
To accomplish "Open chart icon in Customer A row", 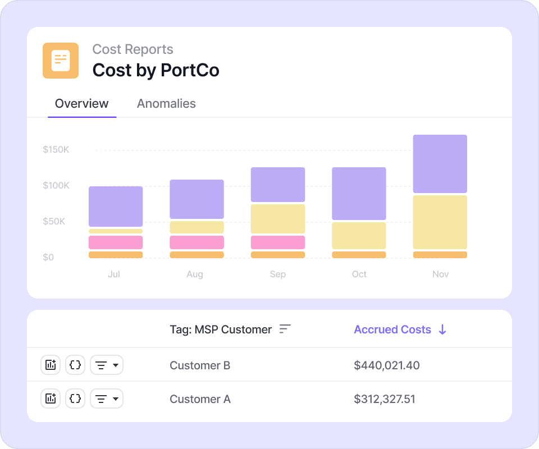I will [51, 398].
